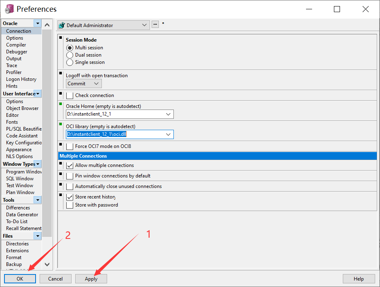Screen dimensions: 380x287
Task: Enable Store with password checkbox
Action: pyautogui.click(x=70, y=205)
